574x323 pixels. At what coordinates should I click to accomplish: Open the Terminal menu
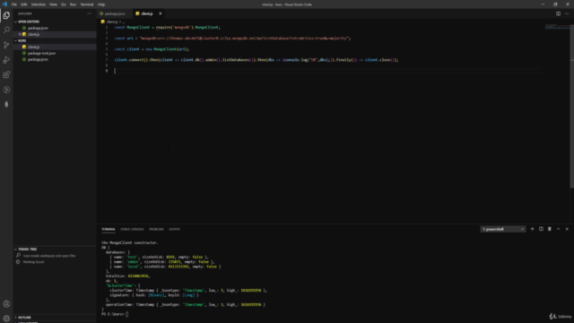click(87, 4)
